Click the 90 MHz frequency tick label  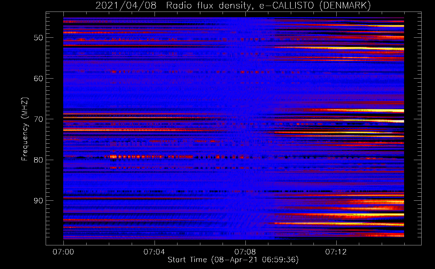38,201
